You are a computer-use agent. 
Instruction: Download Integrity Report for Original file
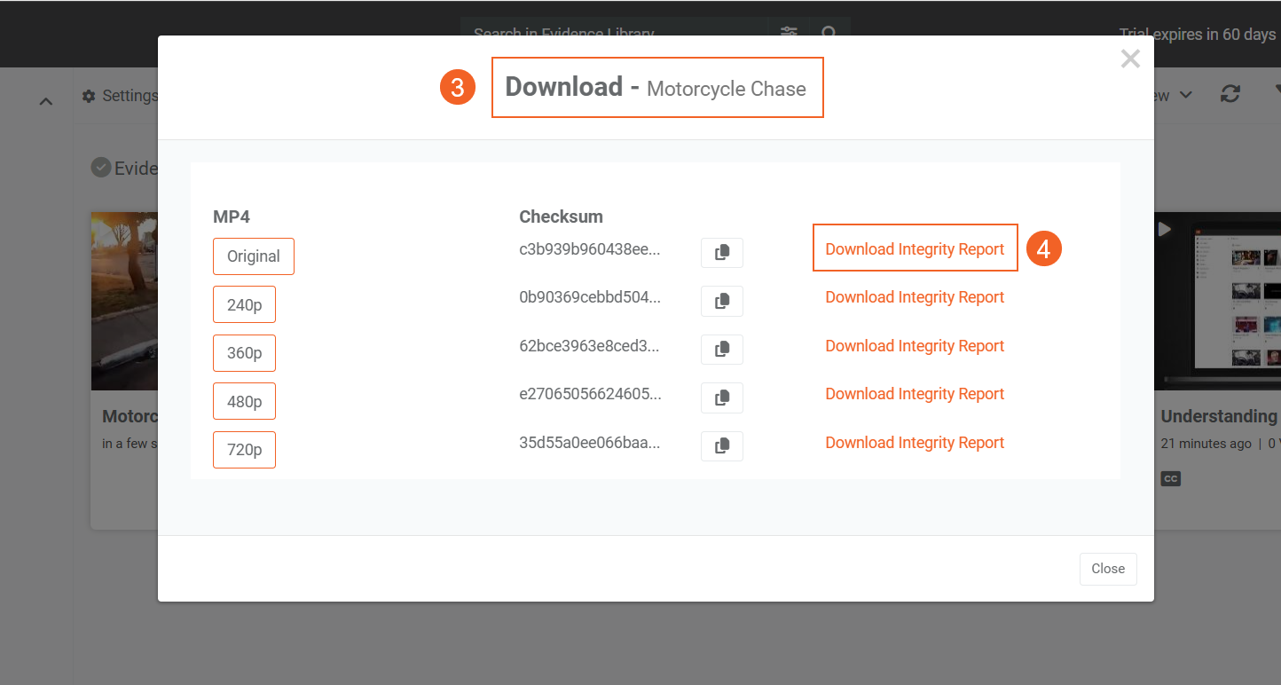(x=914, y=249)
